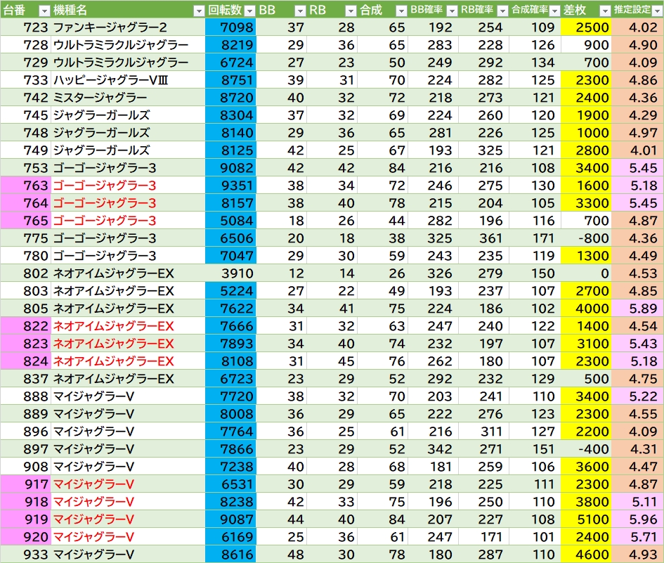This screenshot has width=664, height=563.
Task: Open the 合成確率 filter dropdown
Action: (553, 11)
